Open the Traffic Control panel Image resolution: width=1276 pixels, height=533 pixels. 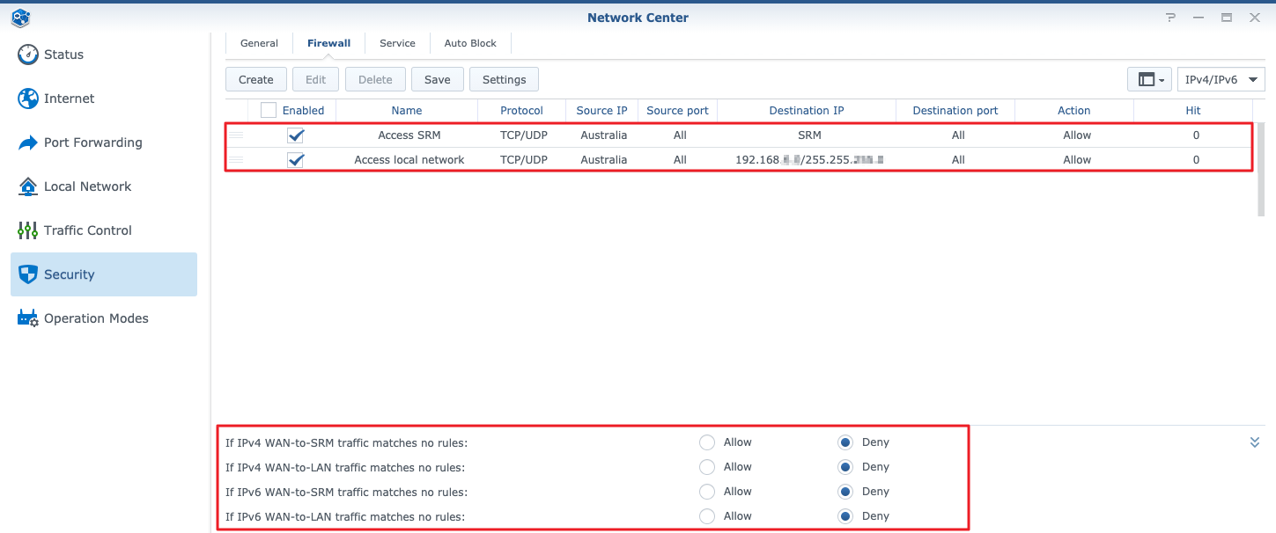click(88, 230)
